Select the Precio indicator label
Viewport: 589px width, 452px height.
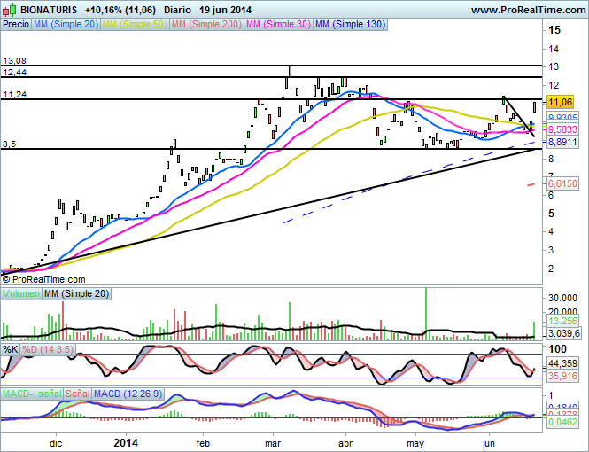(15, 26)
